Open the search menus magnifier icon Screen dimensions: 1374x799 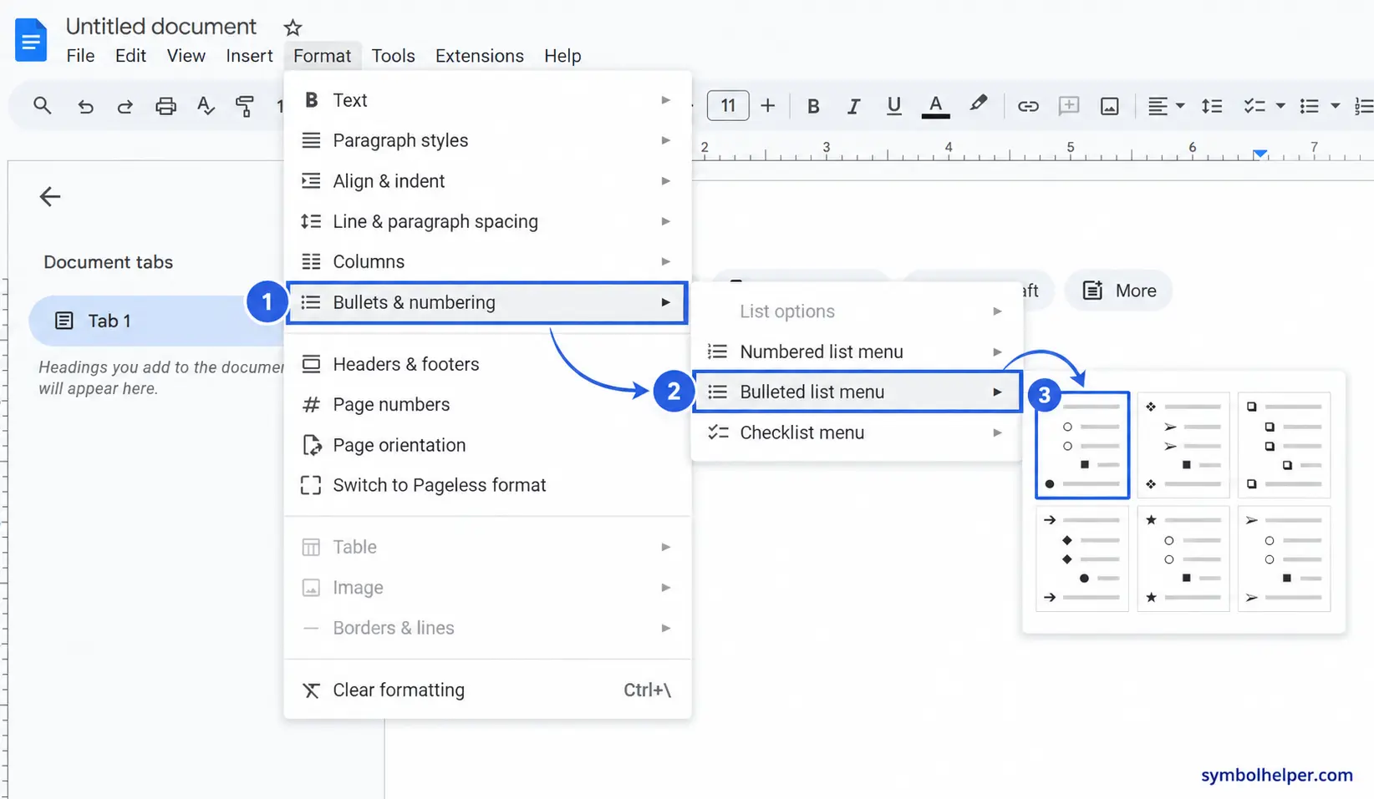point(42,106)
